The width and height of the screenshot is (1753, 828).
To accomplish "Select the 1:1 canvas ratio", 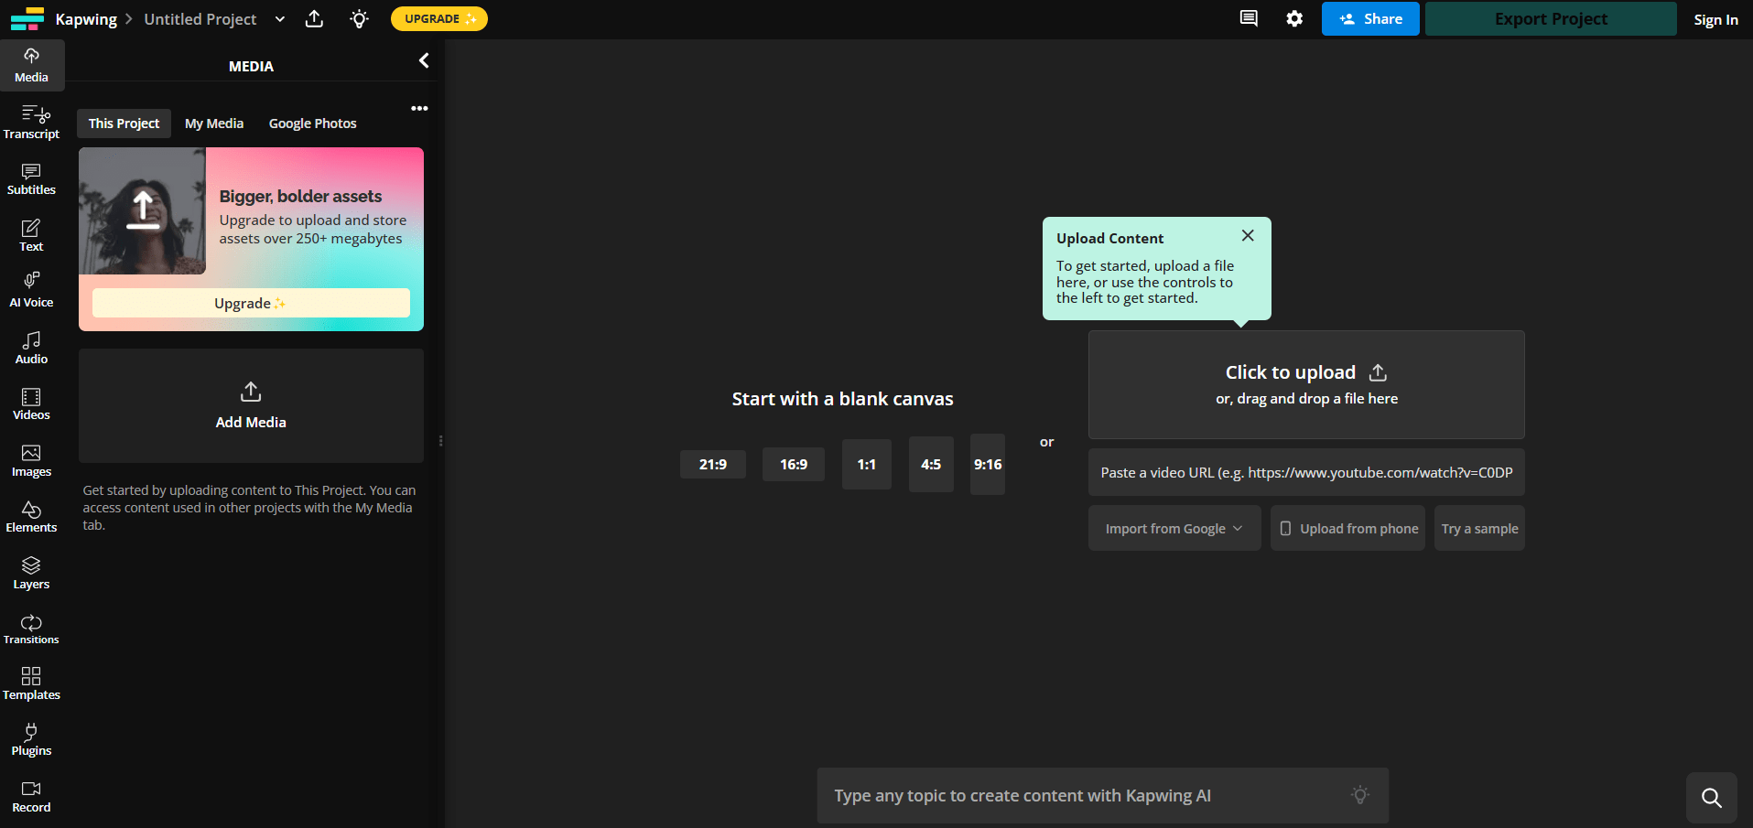I will [x=867, y=464].
